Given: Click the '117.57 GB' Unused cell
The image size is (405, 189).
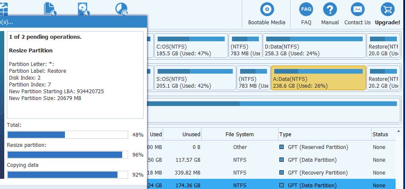Looking at the screenshot, I should point(188,160).
